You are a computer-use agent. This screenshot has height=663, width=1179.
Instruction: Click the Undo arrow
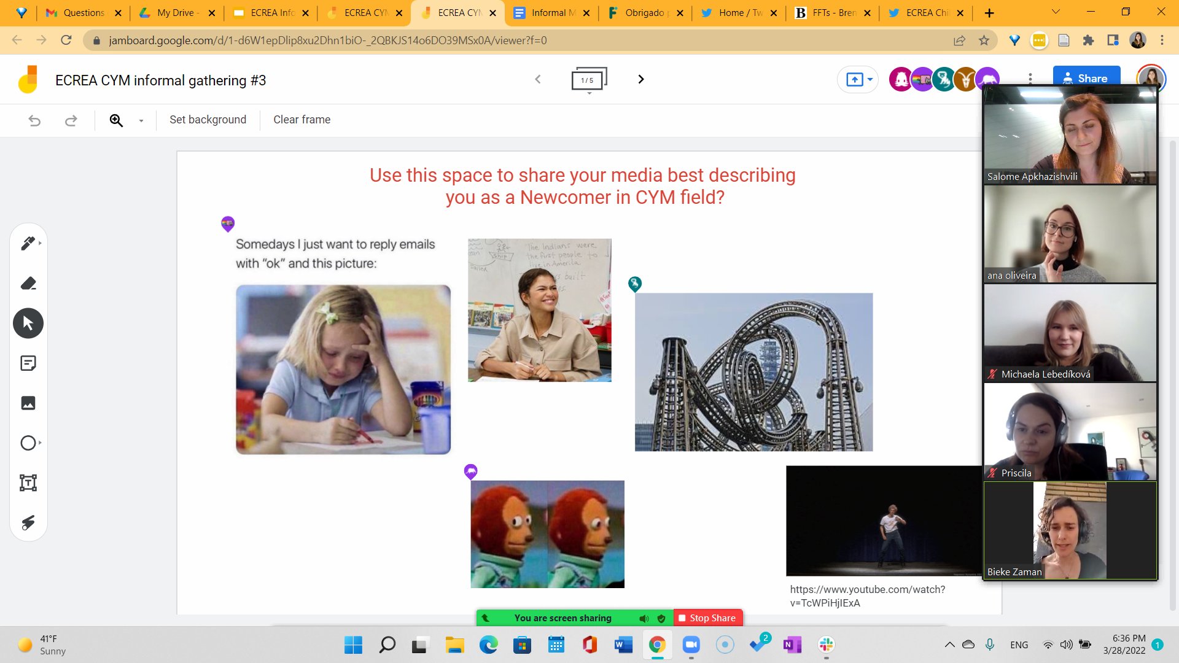click(x=34, y=120)
